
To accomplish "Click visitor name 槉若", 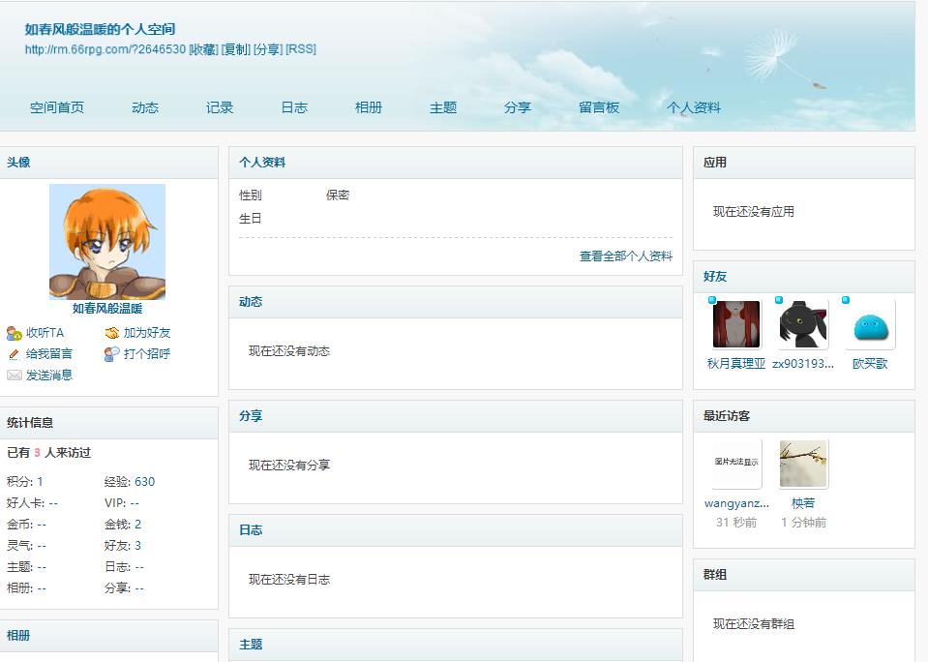I will 803,503.
